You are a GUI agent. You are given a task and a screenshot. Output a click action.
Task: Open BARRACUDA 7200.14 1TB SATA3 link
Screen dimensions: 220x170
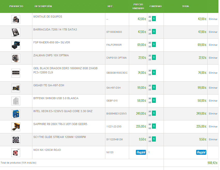[x=55, y=29]
